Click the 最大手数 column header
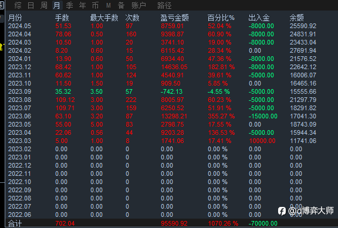338x228 pixels. tap(104, 18)
